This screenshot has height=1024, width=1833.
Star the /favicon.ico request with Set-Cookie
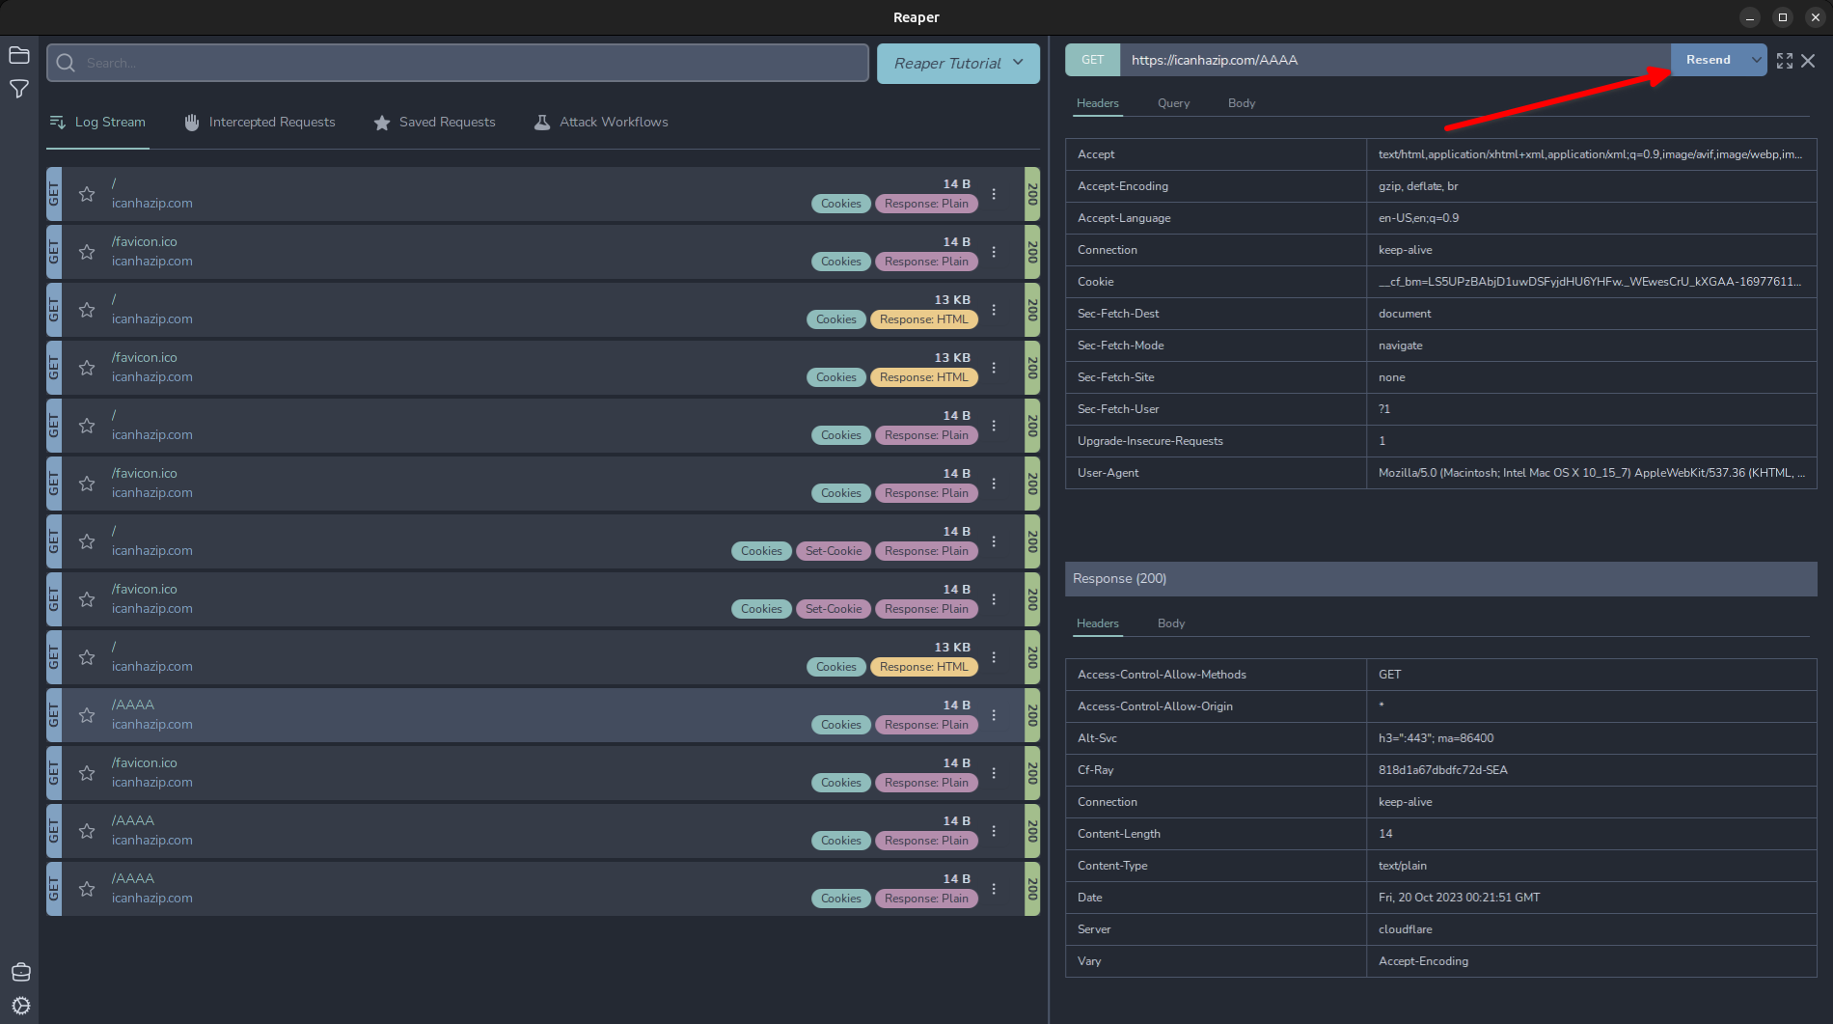pos(87,599)
